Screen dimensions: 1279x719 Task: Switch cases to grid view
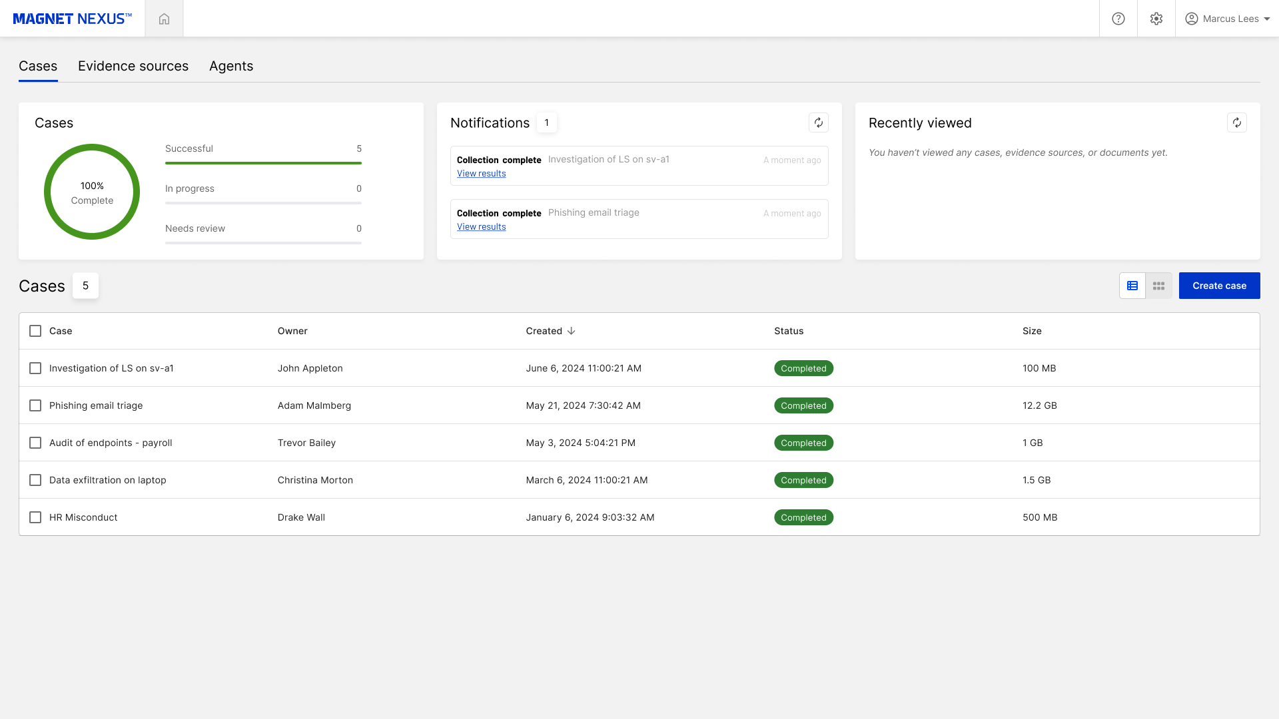click(1158, 285)
